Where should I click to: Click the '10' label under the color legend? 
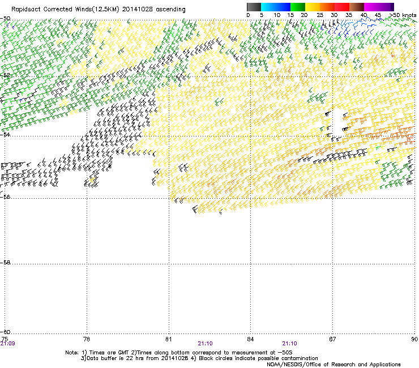pos(277,15)
